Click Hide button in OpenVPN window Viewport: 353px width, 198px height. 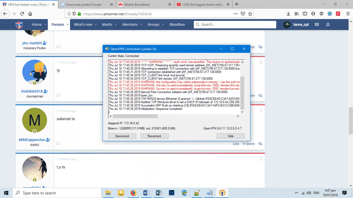pos(231,136)
